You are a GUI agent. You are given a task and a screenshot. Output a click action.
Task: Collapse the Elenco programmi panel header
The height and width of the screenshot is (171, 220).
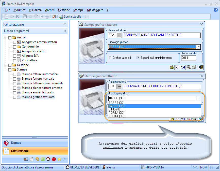(65, 31)
